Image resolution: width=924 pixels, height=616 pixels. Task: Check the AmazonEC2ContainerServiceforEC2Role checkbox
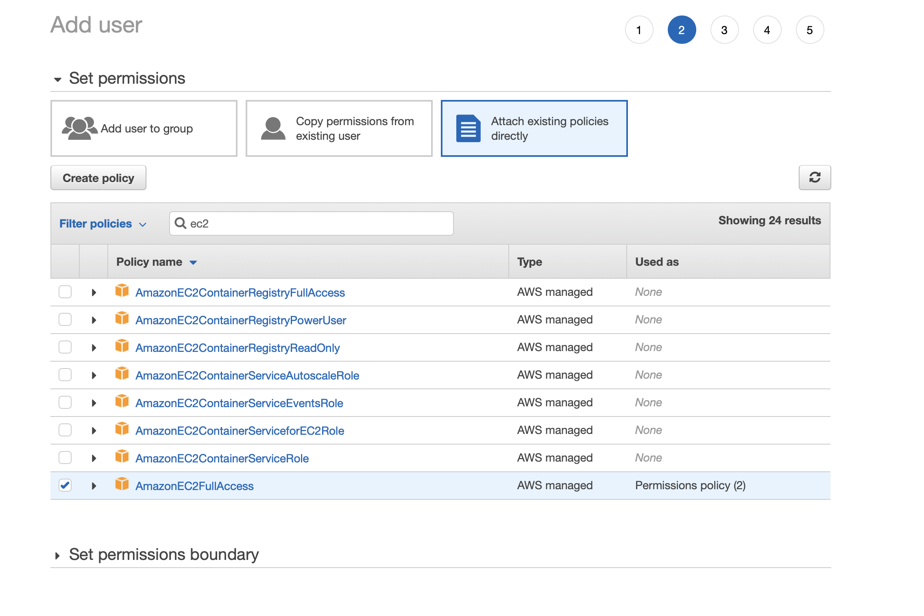point(65,430)
